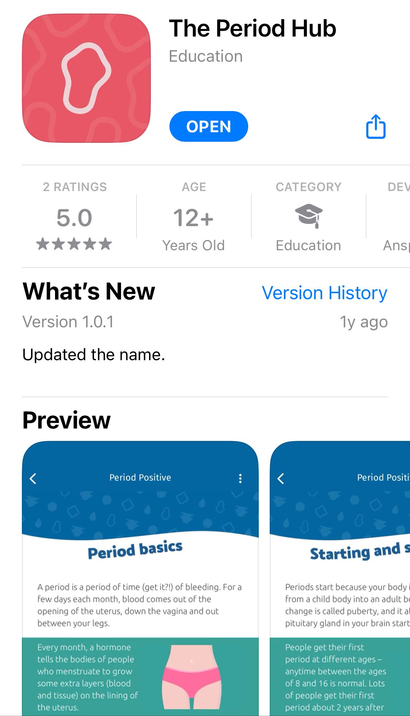This screenshot has width=410, height=716.
Task: Tap the back chevron in second preview
Action: [281, 478]
